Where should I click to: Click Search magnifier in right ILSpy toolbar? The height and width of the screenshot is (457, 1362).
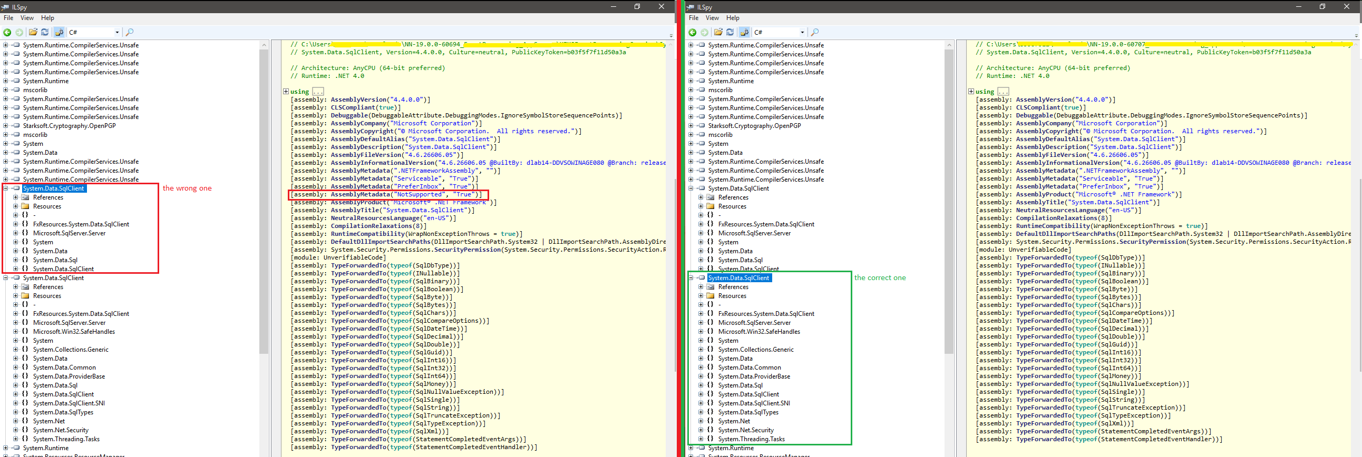pyautogui.click(x=815, y=32)
